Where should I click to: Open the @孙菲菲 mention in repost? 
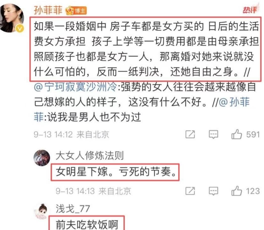point(234,102)
